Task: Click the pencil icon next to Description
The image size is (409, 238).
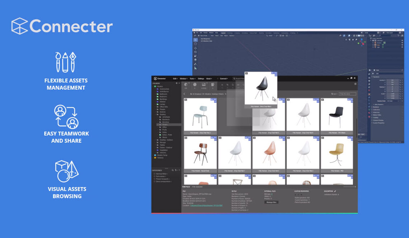Action: 335,191
